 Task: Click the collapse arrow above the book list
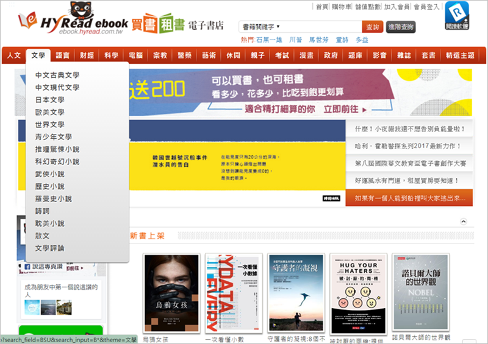coord(463,221)
